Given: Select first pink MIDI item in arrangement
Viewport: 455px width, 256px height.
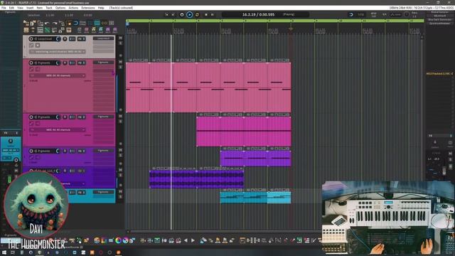Looking at the screenshot, I should point(138,87).
